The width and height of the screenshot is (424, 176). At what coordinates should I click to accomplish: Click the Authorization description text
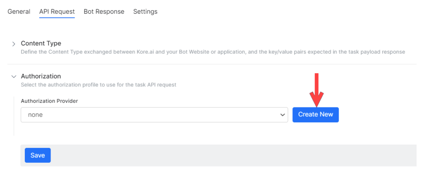click(99, 85)
